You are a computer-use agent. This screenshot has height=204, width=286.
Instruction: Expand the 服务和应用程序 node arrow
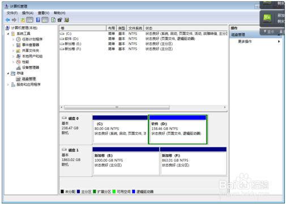[8, 85]
